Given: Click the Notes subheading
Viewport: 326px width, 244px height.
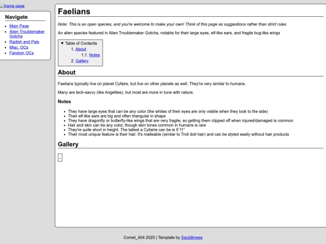Looking at the screenshot, I should click(64, 101).
